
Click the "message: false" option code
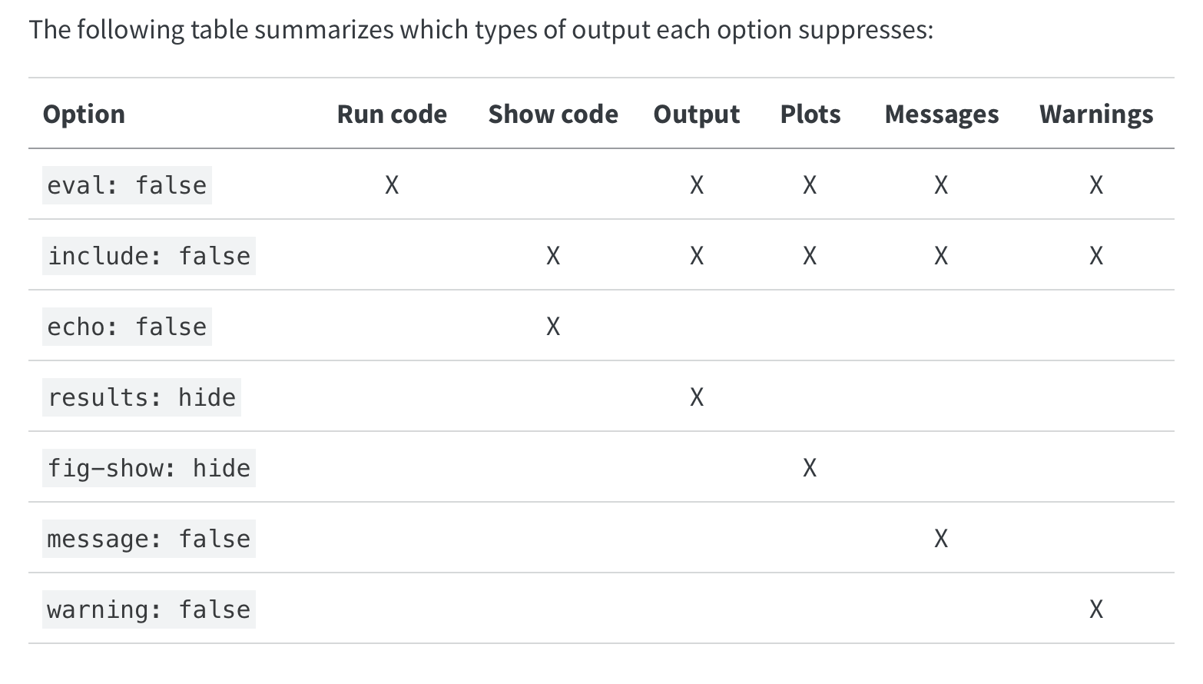(x=149, y=539)
